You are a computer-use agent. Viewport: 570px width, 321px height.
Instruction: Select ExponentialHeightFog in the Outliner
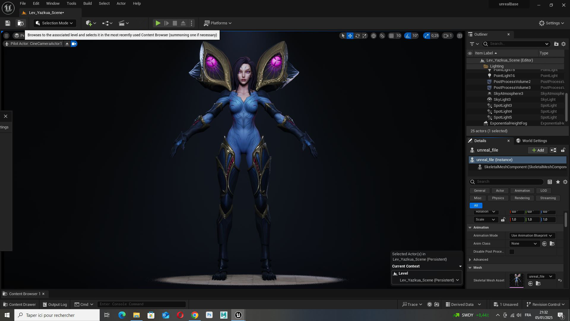click(508, 123)
